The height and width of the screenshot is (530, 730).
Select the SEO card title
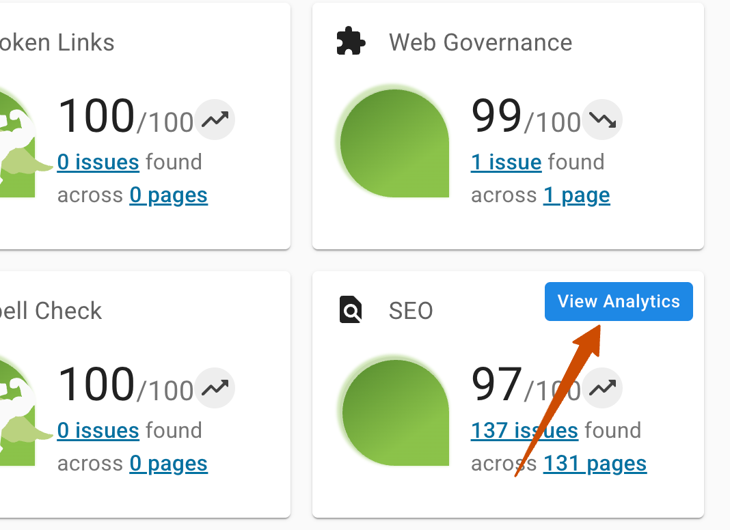(x=410, y=311)
